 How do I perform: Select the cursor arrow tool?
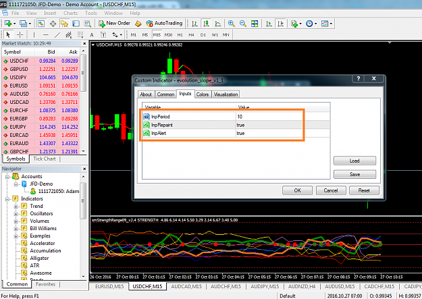[x=8, y=34]
